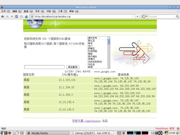Click DNS server IP 12.1.210.131
180x135 pixels.
[x=67, y=80]
